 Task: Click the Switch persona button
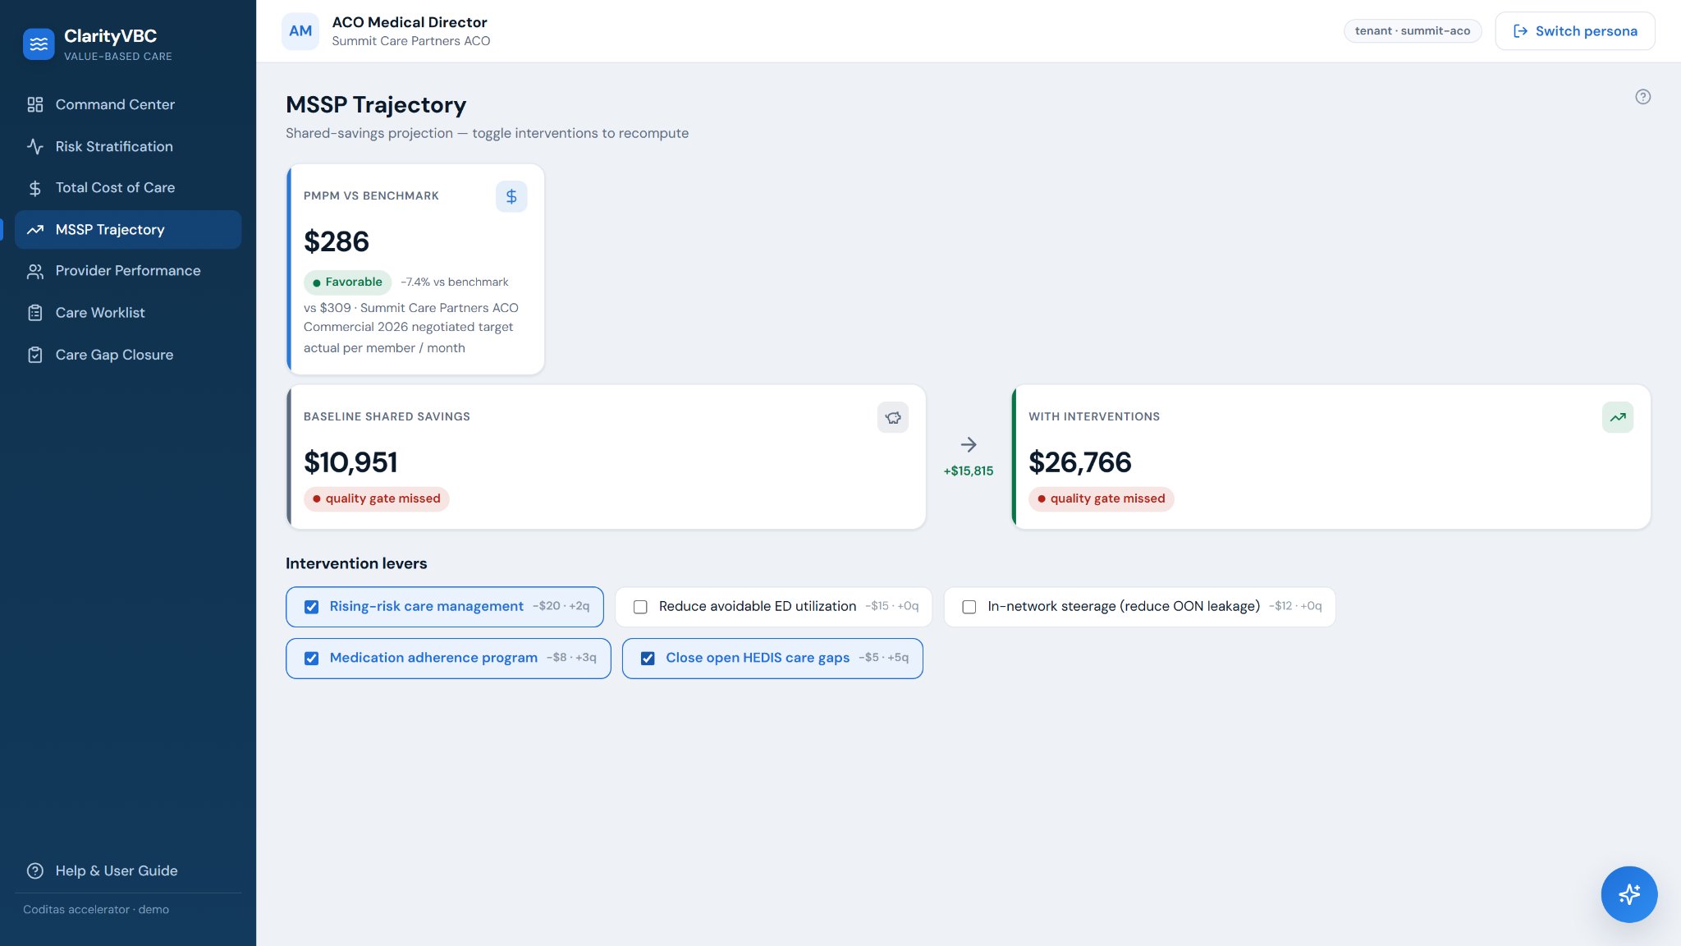(1574, 31)
